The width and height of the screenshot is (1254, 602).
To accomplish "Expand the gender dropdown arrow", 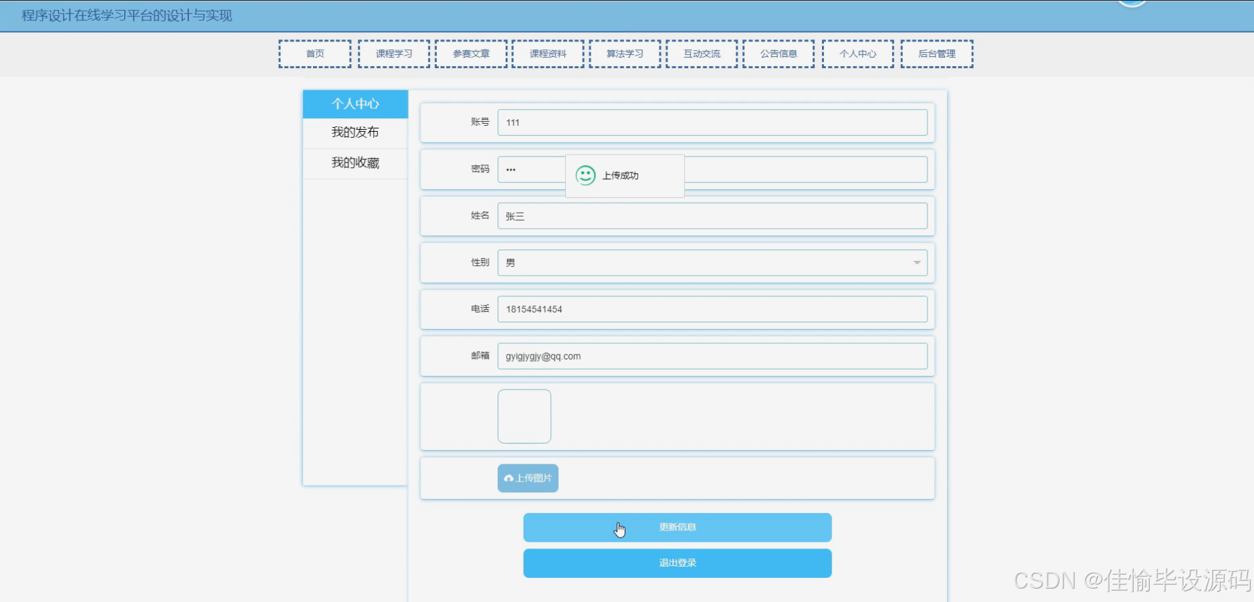I will [917, 263].
